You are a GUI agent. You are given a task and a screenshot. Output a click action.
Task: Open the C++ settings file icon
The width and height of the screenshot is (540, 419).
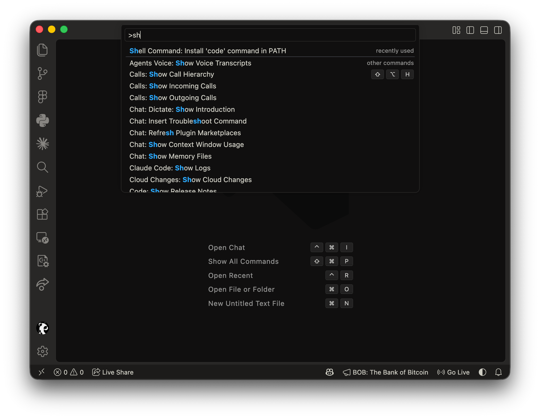(x=43, y=261)
